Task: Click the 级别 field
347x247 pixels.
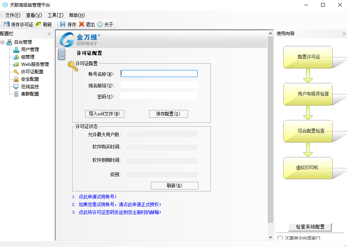Action: (x=162, y=174)
